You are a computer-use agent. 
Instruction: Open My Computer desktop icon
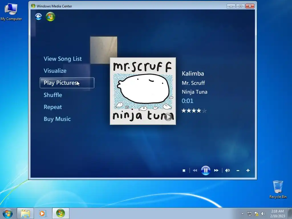point(11,12)
